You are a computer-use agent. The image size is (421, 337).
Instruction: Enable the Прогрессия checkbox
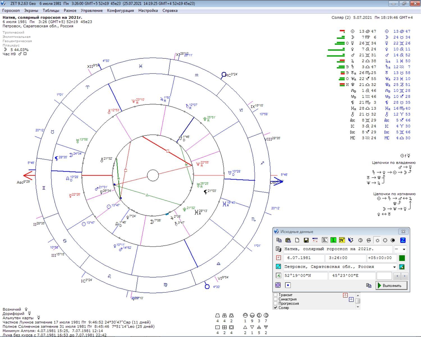point(276,303)
